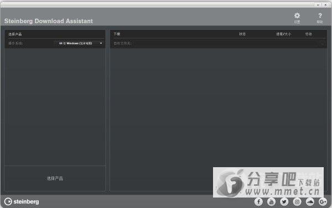Open Steinberg's Facebook page icon

point(258,202)
